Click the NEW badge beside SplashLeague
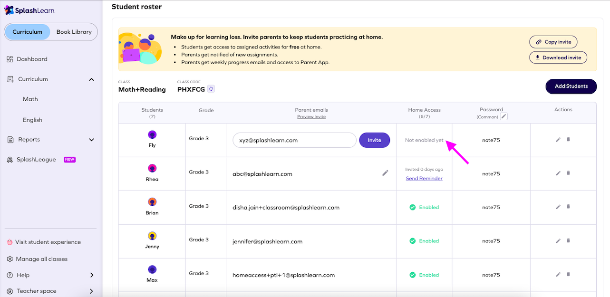The width and height of the screenshot is (610, 297). pyautogui.click(x=70, y=160)
